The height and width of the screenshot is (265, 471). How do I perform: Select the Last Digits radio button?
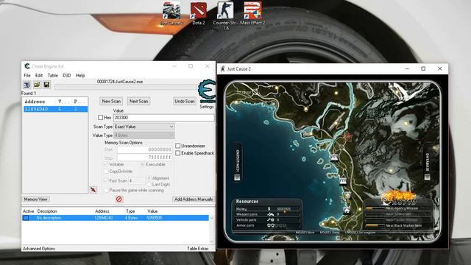149,184
